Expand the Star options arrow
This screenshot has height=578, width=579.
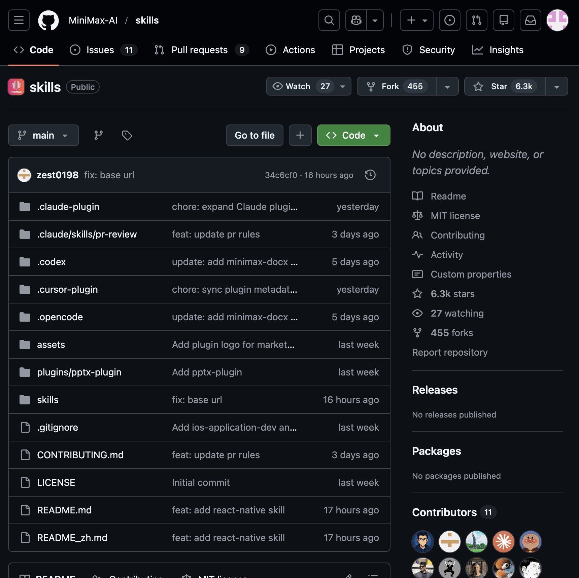557,86
